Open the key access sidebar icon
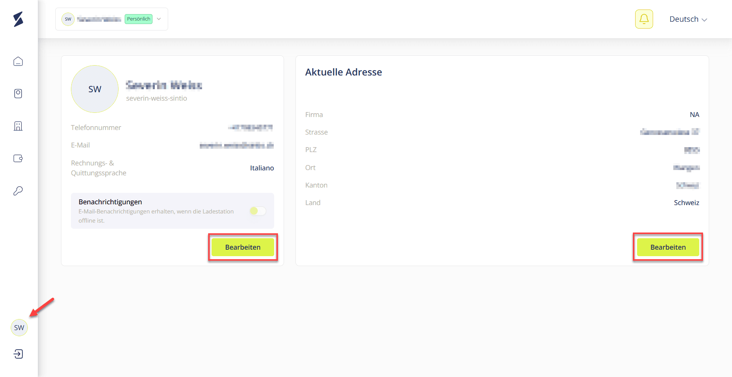Image resolution: width=732 pixels, height=377 pixels. (18, 191)
